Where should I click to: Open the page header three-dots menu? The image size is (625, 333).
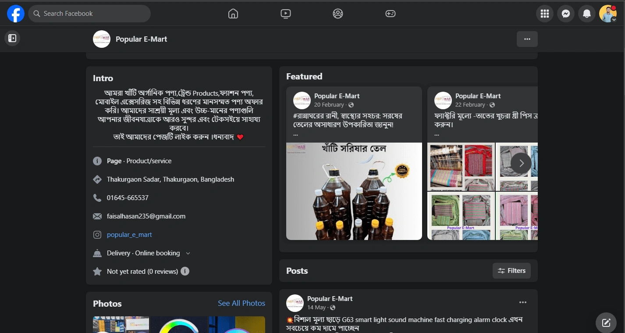coord(527,39)
